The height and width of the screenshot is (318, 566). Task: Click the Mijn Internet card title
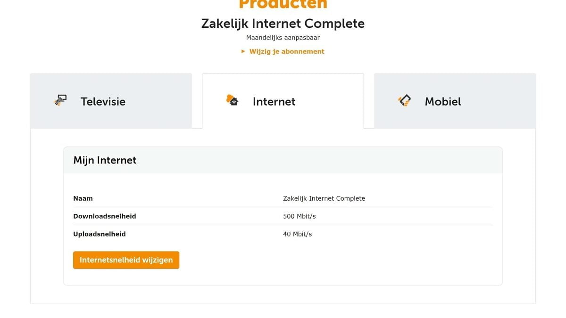(x=105, y=160)
